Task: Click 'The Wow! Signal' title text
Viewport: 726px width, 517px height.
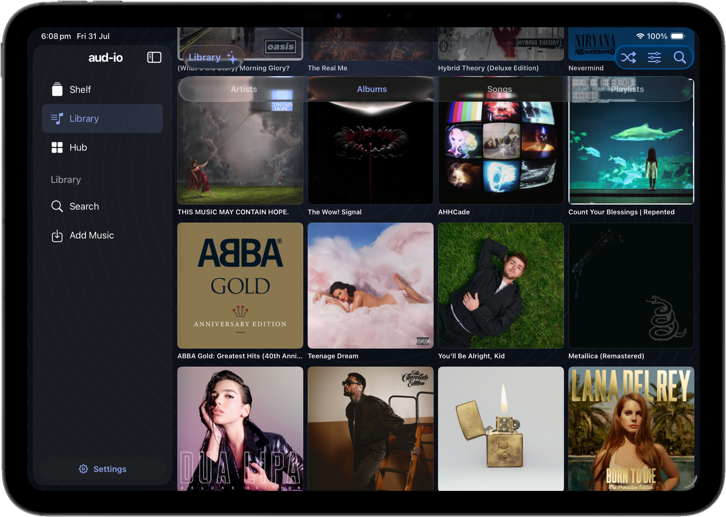Action: click(x=335, y=212)
